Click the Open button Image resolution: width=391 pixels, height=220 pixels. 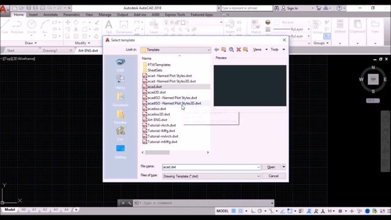coord(271,167)
